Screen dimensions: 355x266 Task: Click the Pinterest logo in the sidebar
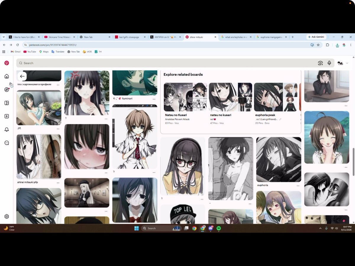coord(7,63)
